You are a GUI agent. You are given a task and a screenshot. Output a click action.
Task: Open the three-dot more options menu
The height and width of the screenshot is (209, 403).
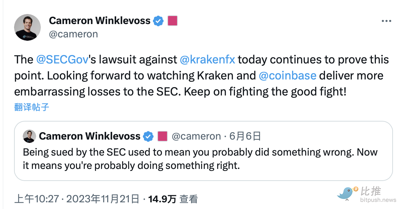(386, 21)
